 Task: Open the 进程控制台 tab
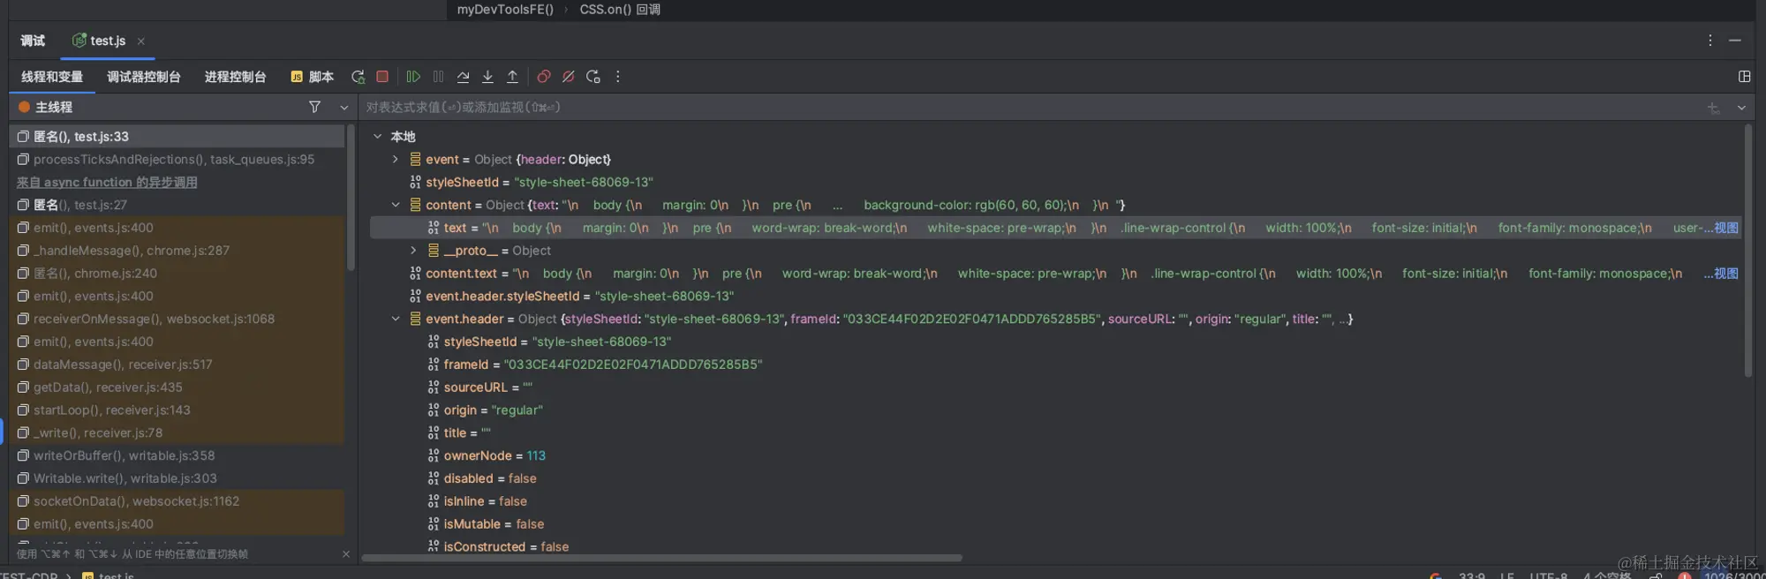pyautogui.click(x=236, y=77)
